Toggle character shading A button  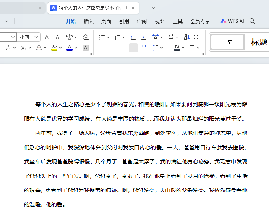pos(86,48)
